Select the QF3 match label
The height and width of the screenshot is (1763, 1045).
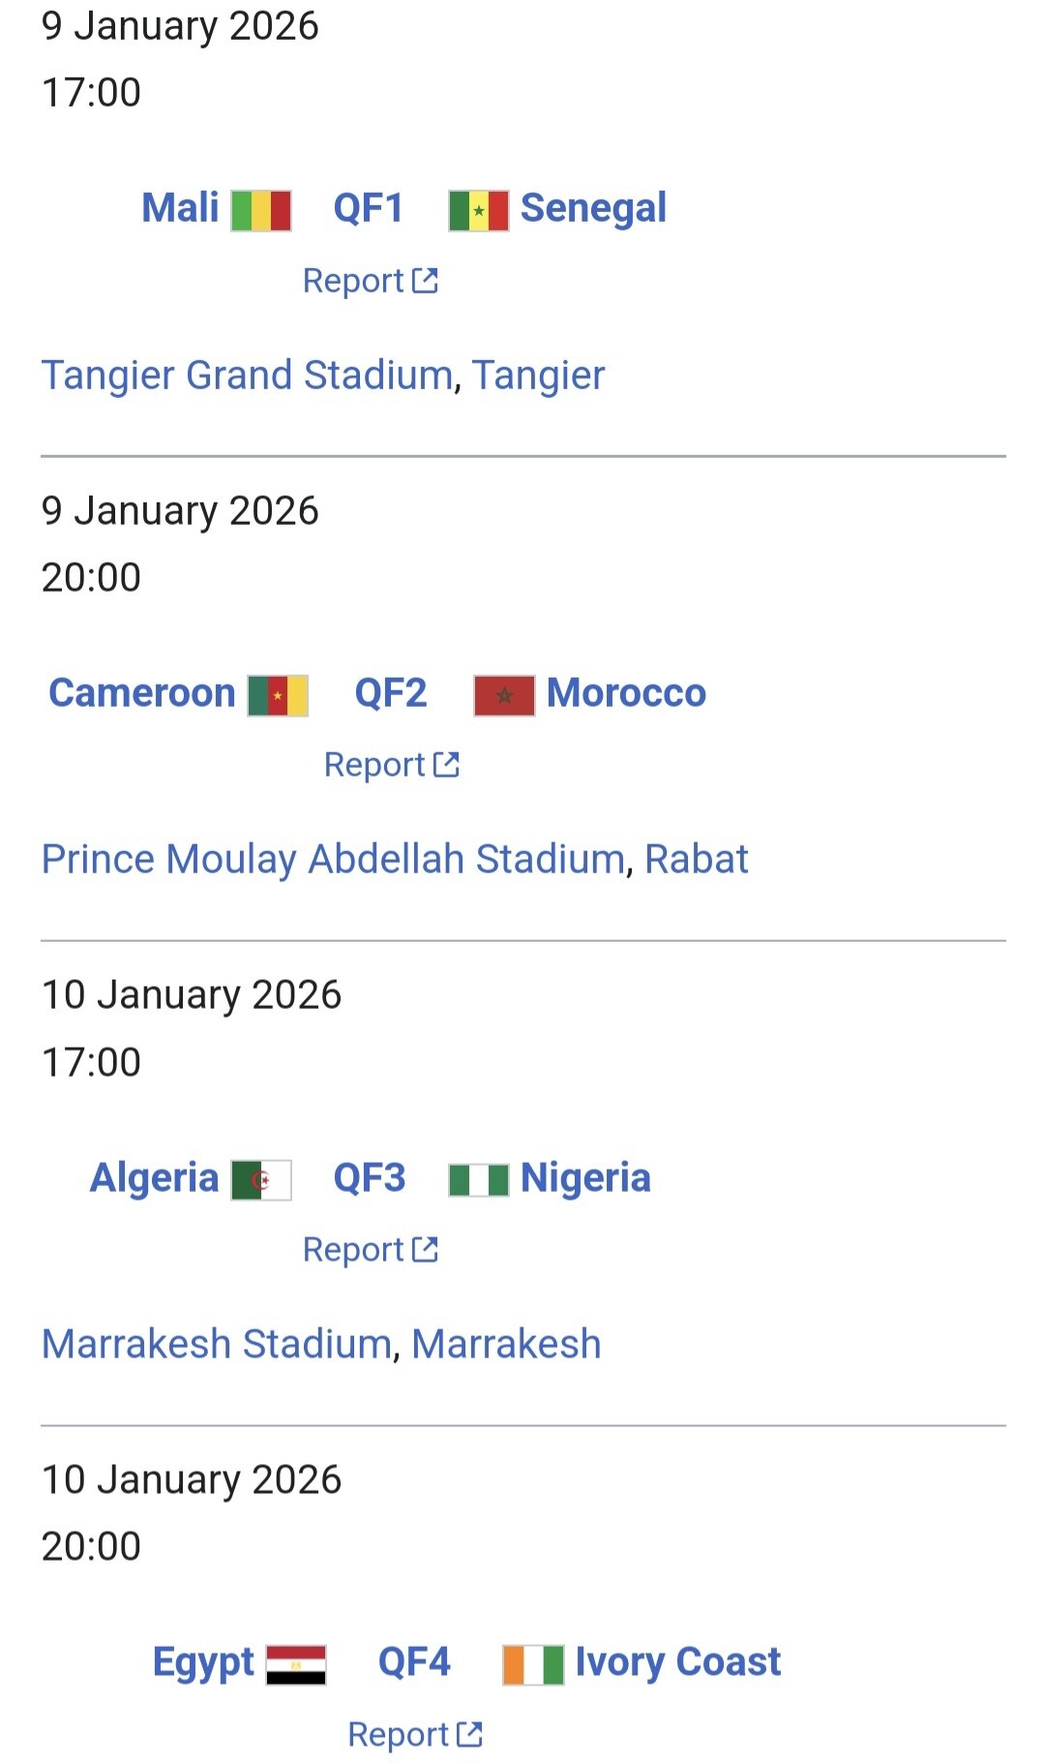coord(369,1178)
